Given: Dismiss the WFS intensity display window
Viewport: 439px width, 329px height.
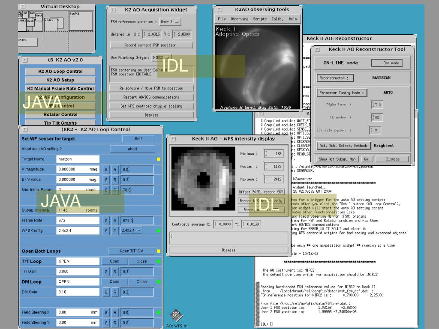Looking at the screenshot, I should (x=229, y=250).
